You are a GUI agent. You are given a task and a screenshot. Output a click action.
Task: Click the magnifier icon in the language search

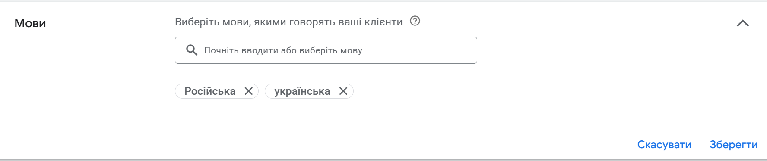[x=192, y=50]
